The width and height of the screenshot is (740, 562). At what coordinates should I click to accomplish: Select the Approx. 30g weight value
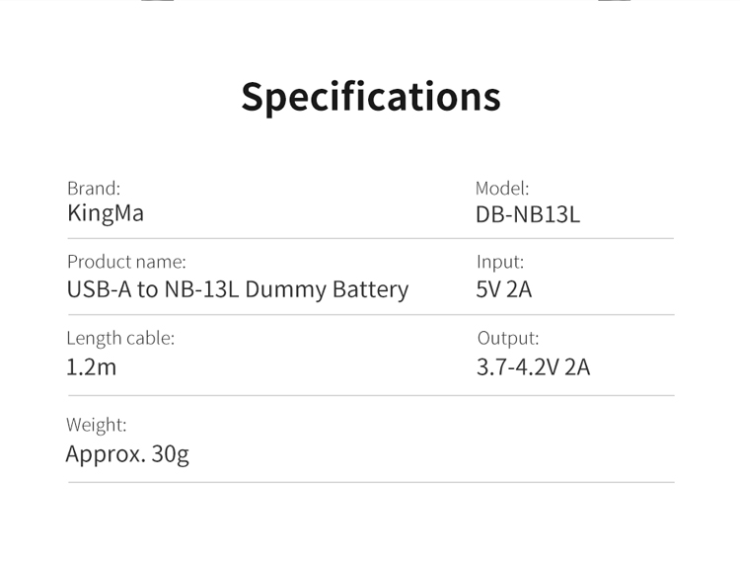click(127, 454)
